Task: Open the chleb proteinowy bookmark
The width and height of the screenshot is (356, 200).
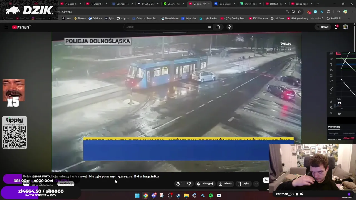Action: pos(298,18)
